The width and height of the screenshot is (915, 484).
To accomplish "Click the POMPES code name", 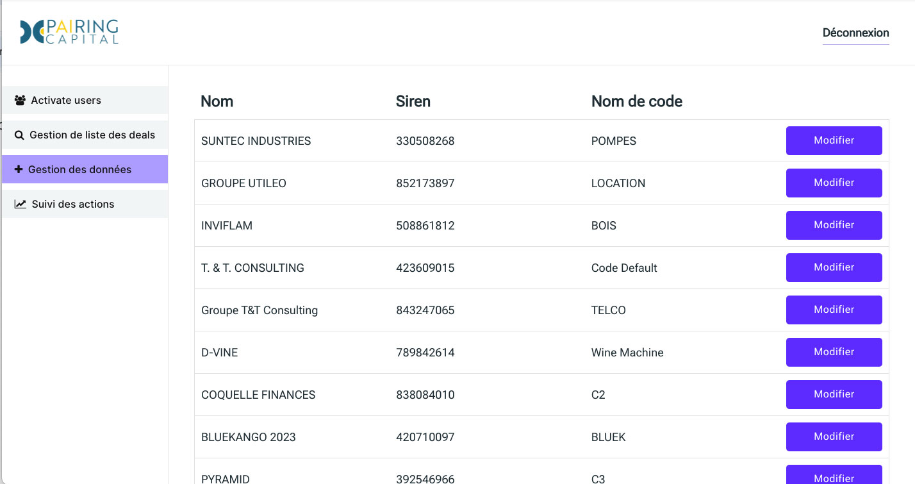I will pos(614,141).
